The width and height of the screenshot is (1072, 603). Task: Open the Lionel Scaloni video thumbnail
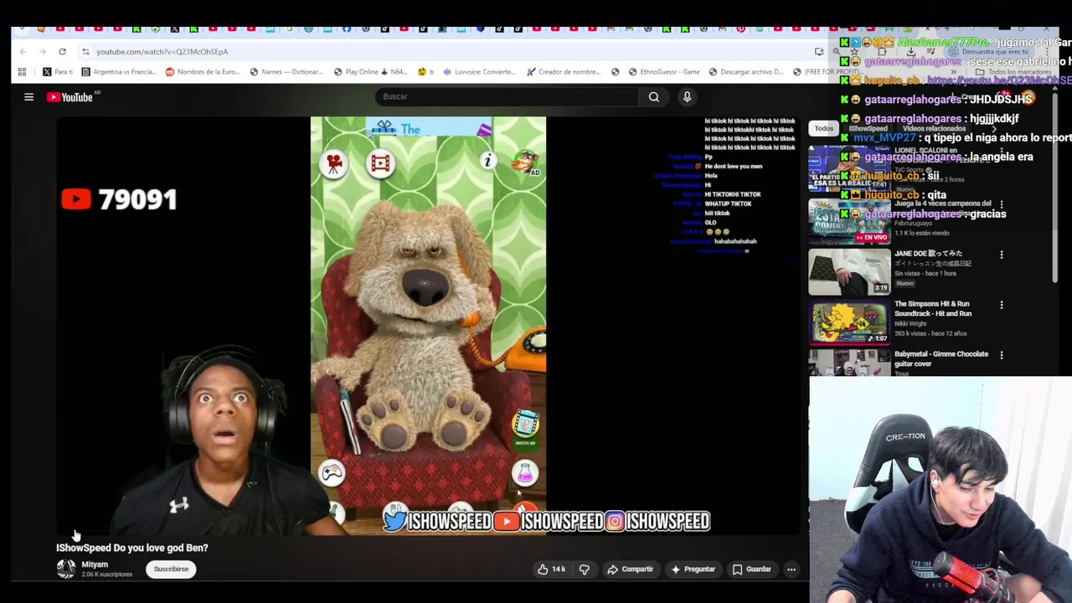pyautogui.click(x=849, y=167)
